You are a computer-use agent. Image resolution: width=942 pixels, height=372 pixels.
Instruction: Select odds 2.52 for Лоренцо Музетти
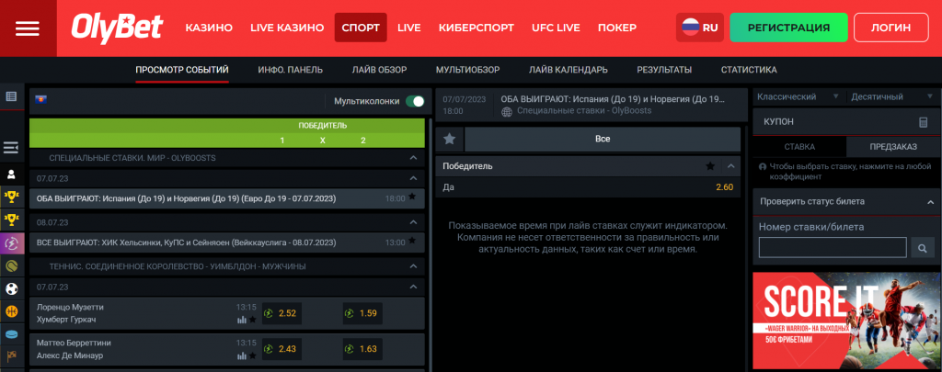pos(281,313)
